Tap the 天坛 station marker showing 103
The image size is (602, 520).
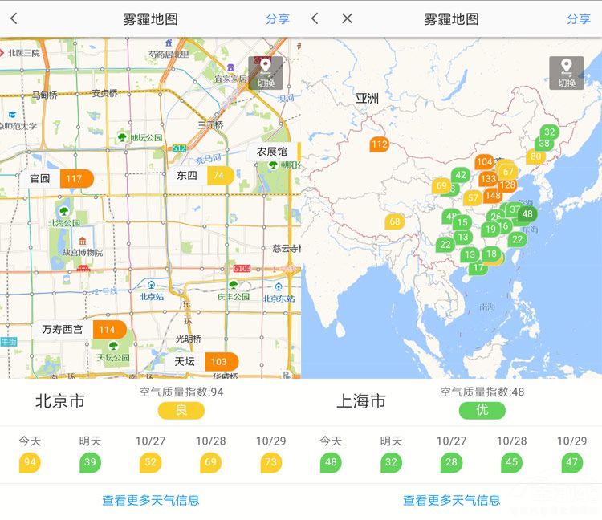pyautogui.click(x=219, y=361)
